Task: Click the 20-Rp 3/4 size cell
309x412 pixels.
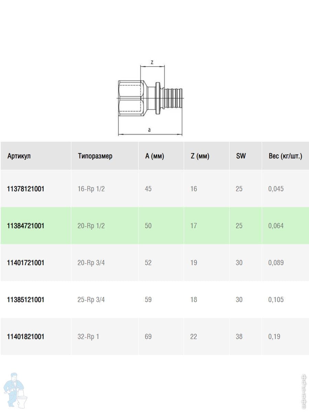Action: pos(91,263)
